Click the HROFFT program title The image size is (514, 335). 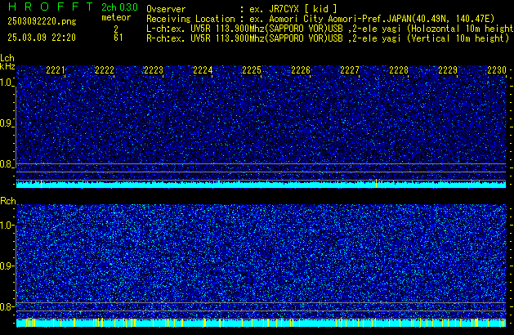point(50,7)
